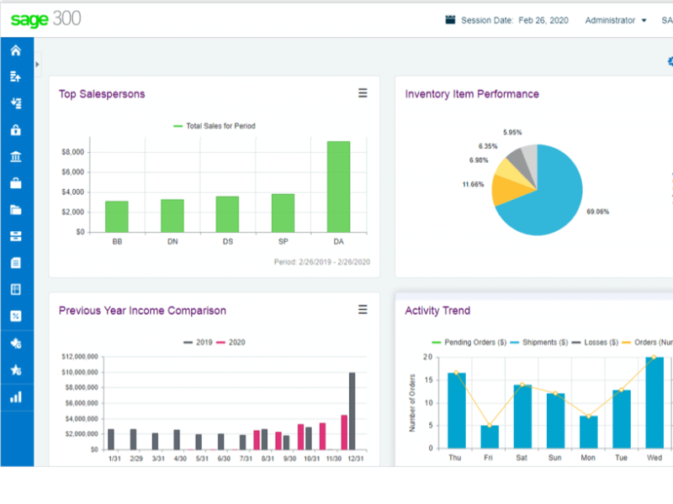This screenshot has width=673, height=504.
Task: Open the bank building icon module
Action: click(15, 157)
